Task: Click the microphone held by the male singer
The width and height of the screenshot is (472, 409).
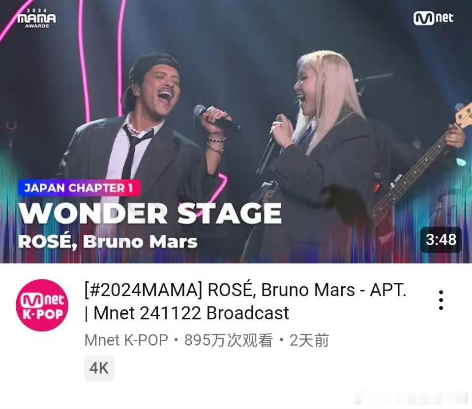Action: [215, 118]
